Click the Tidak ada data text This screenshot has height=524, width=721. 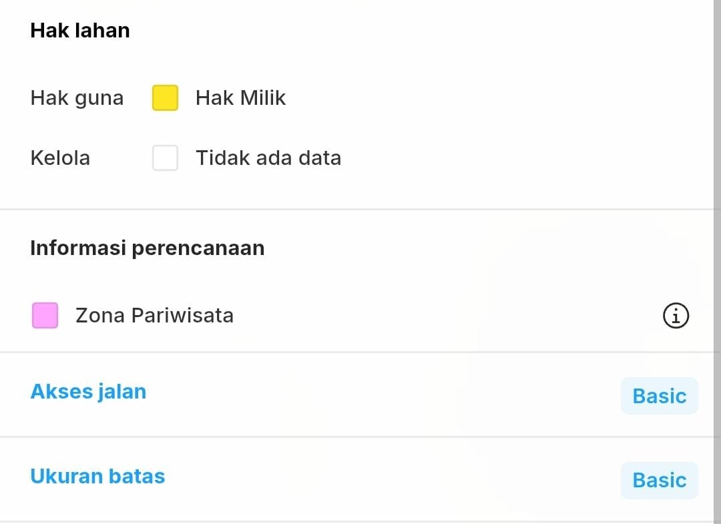pos(268,158)
